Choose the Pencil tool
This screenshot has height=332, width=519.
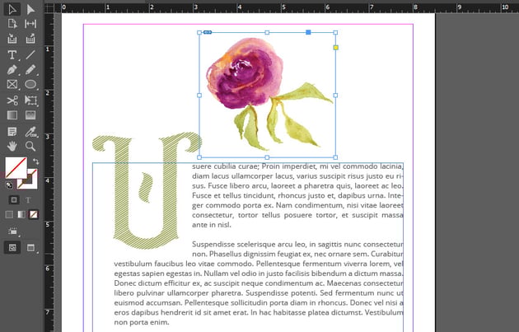pyautogui.click(x=30, y=70)
